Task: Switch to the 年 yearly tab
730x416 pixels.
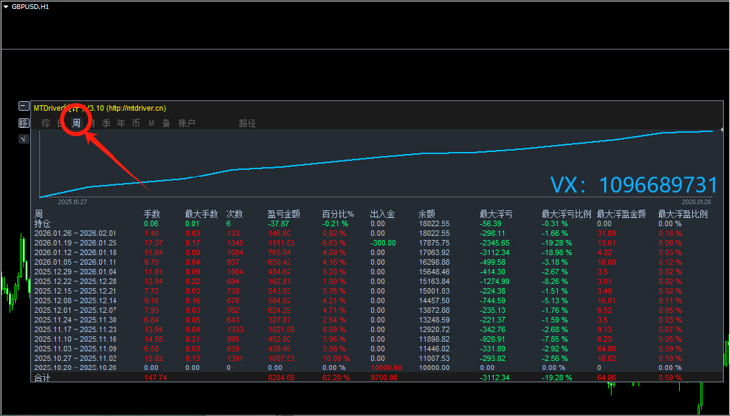Action: [x=121, y=124]
